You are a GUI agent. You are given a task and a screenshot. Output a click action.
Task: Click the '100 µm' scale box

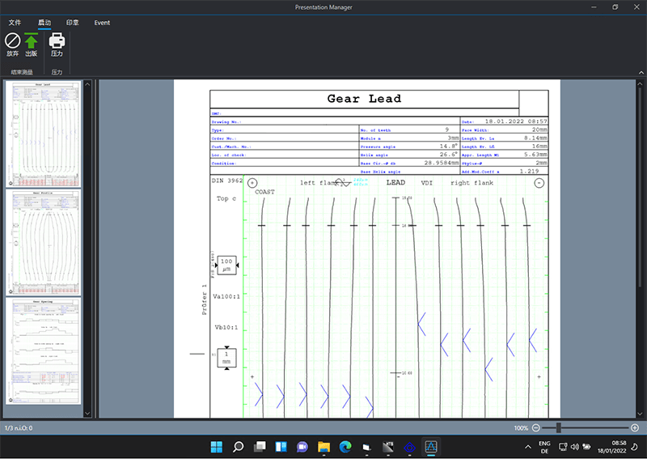click(226, 266)
